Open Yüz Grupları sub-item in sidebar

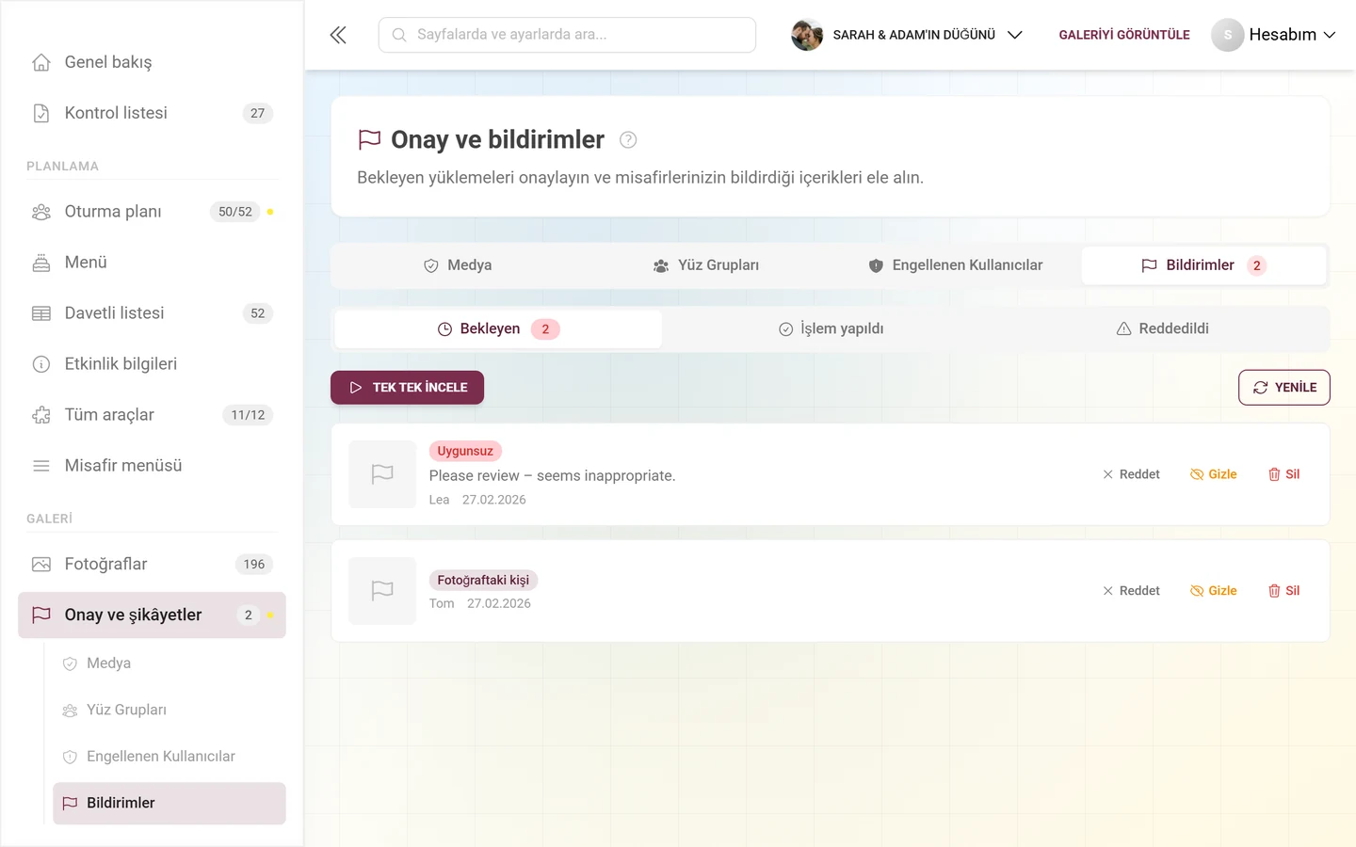(169, 710)
